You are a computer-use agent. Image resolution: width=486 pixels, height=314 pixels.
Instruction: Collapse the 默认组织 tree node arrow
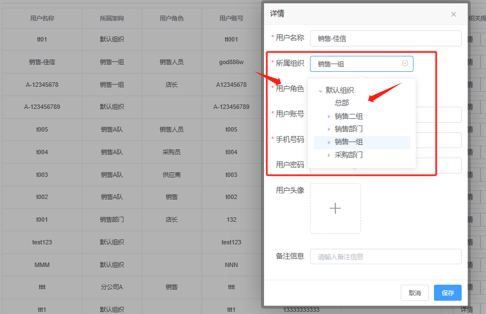coord(320,91)
